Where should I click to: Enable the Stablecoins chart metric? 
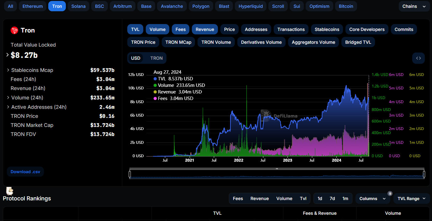327,29
